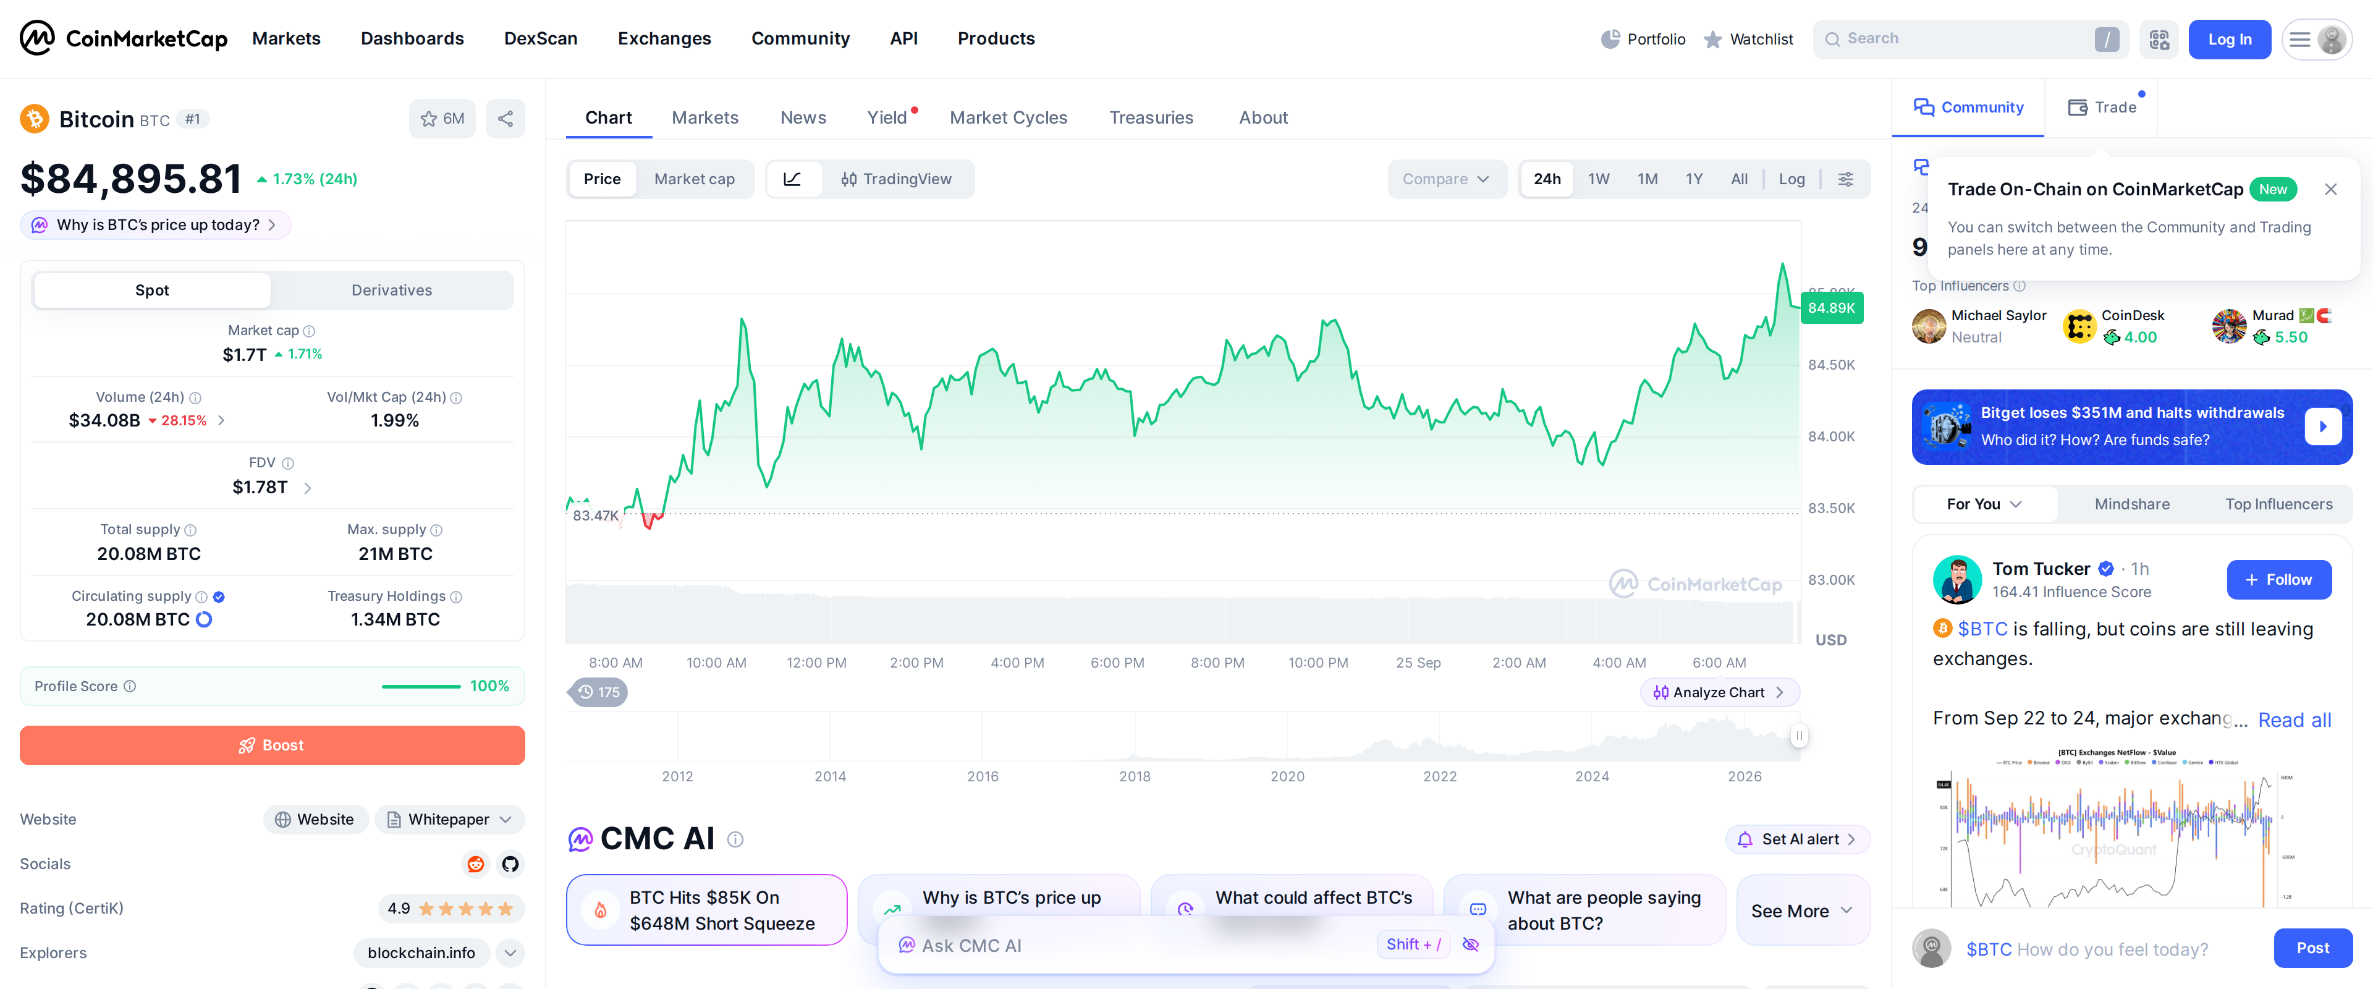Viewport: 2373px width, 989px height.
Task: Click the chart range slider handle
Action: 1798,734
